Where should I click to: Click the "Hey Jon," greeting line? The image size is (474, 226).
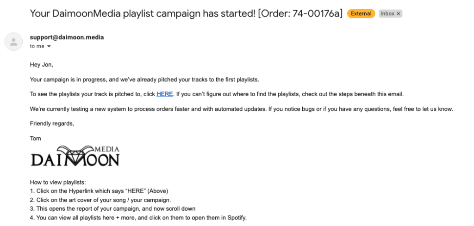[x=41, y=65]
